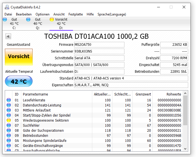The height and width of the screenshot is (157, 196).
Task: Open the Optionen menu
Action: [x=42, y=14]
